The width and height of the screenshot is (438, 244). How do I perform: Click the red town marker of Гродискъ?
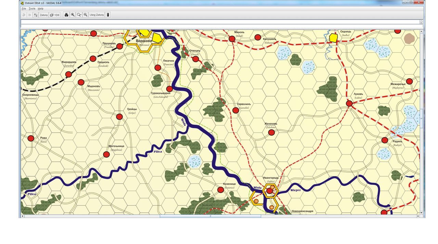(x=93, y=58)
